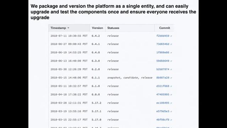Image resolution: width=227 pixels, height=128 pixels.
Task: Click external link icon beside 40f98cf0
Action: click(x=171, y=120)
